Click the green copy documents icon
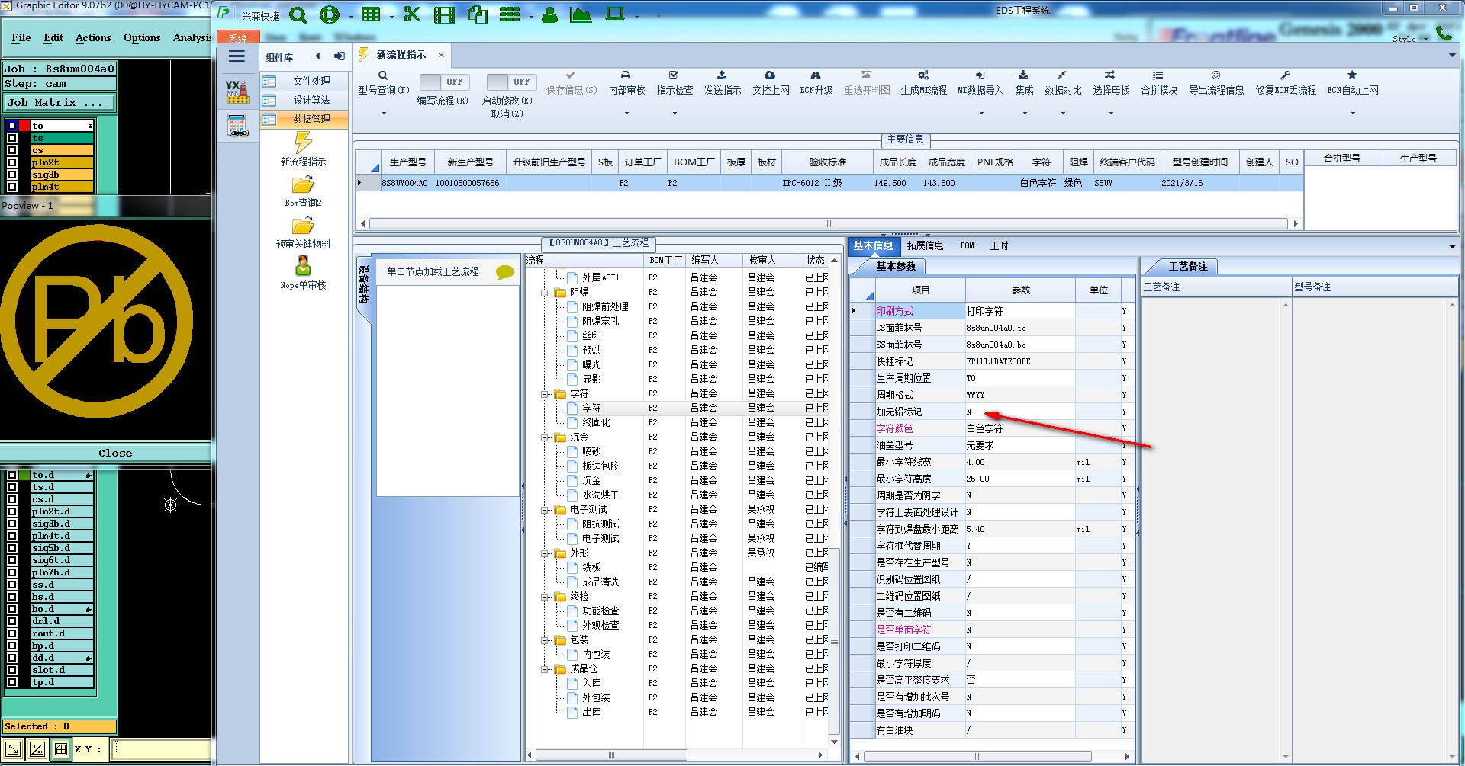 click(x=478, y=14)
